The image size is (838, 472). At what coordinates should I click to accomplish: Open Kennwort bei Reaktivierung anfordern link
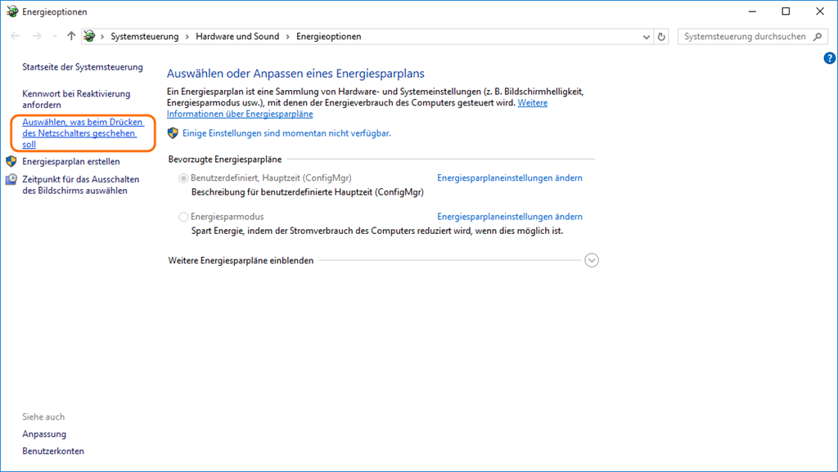click(76, 99)
